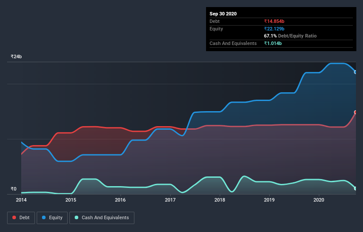Click the teal Cash And Equivalents legend dot
The image size is (363, 232).
[76, 217]
